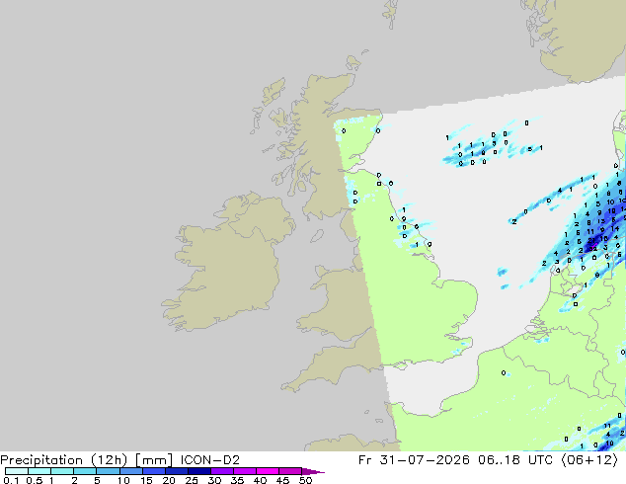This screenshot has height=484, width=626.
Task: Select the 'ICON-D2' model label
Action: pyautogui.click(x=210, y=460)
